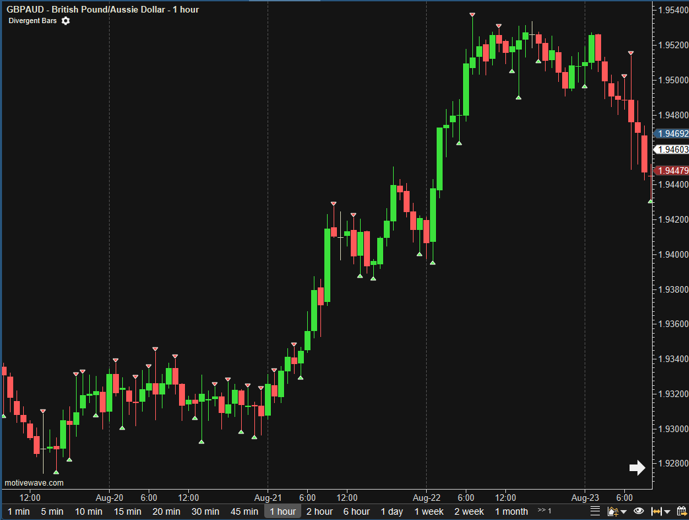Click the 1.94692 blue price label

click(671, 133)
